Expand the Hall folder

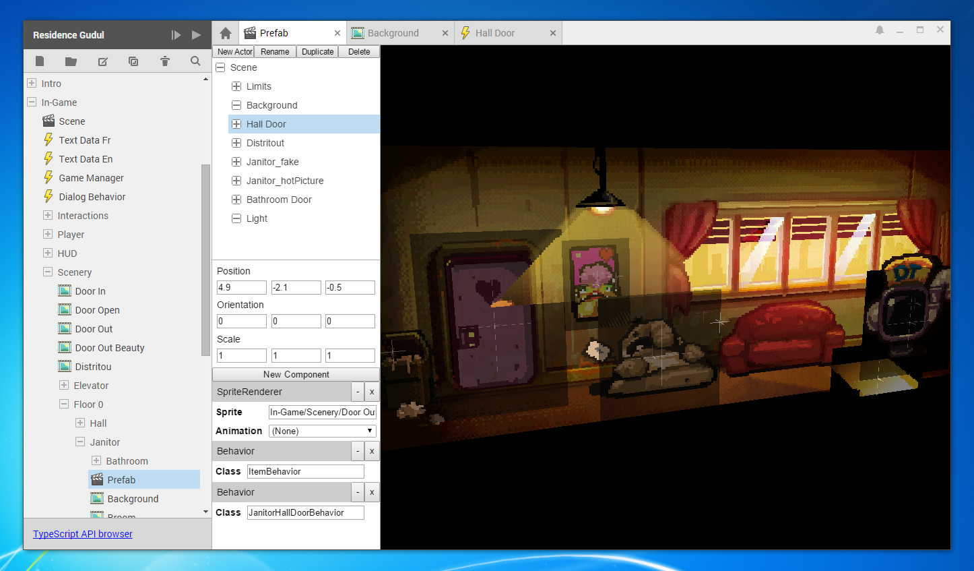click(x=80, y=423)
